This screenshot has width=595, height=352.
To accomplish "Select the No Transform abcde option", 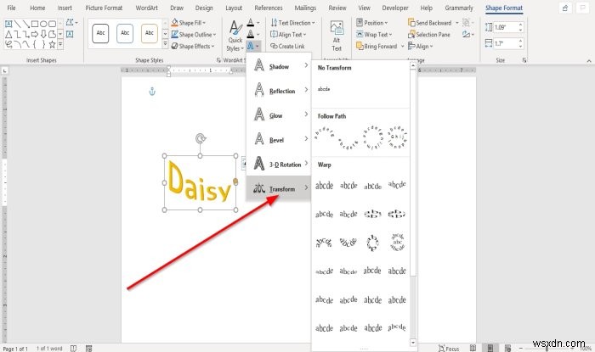I will tap(324, 89).
